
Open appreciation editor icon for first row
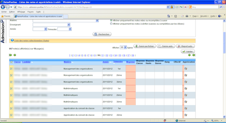click(186, 69)
